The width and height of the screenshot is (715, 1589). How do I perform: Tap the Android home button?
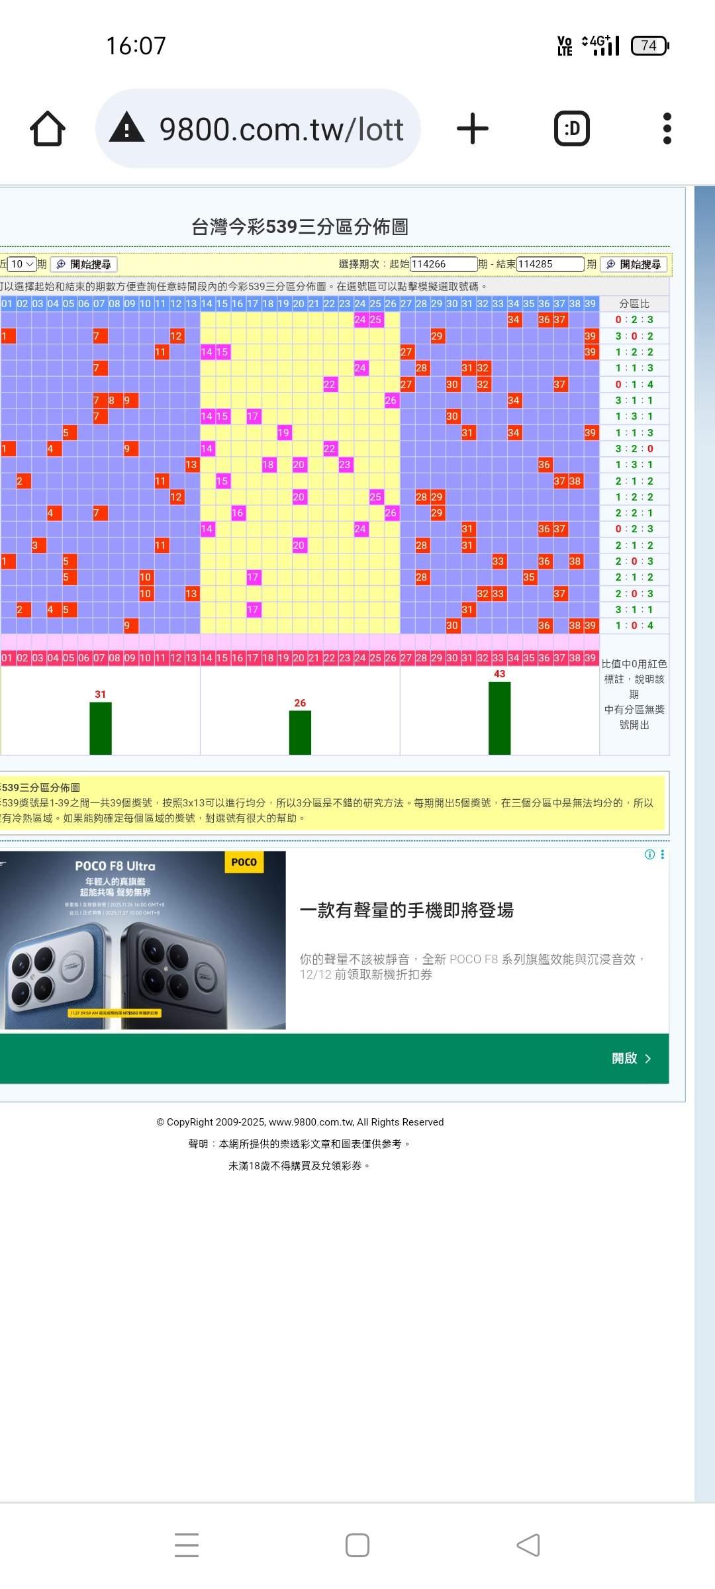click(x=358, y=1545)
